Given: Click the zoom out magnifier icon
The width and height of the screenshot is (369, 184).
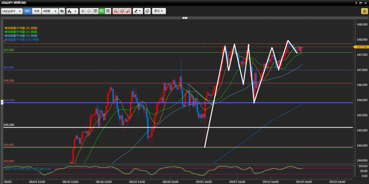Looking at the screenshot, I should coord(89,11).
